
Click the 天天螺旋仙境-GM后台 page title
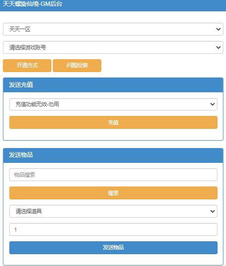point(32,4)
